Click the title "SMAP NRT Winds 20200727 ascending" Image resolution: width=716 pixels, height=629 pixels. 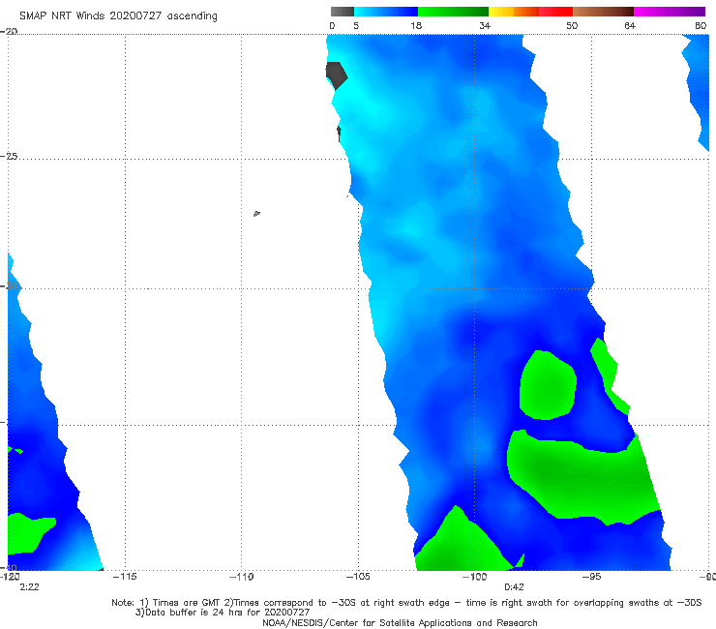point(118,16)
